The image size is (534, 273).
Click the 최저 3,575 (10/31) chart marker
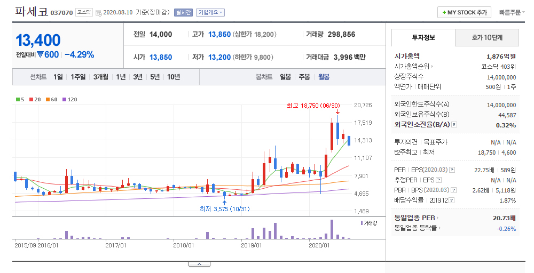(224, 209)
